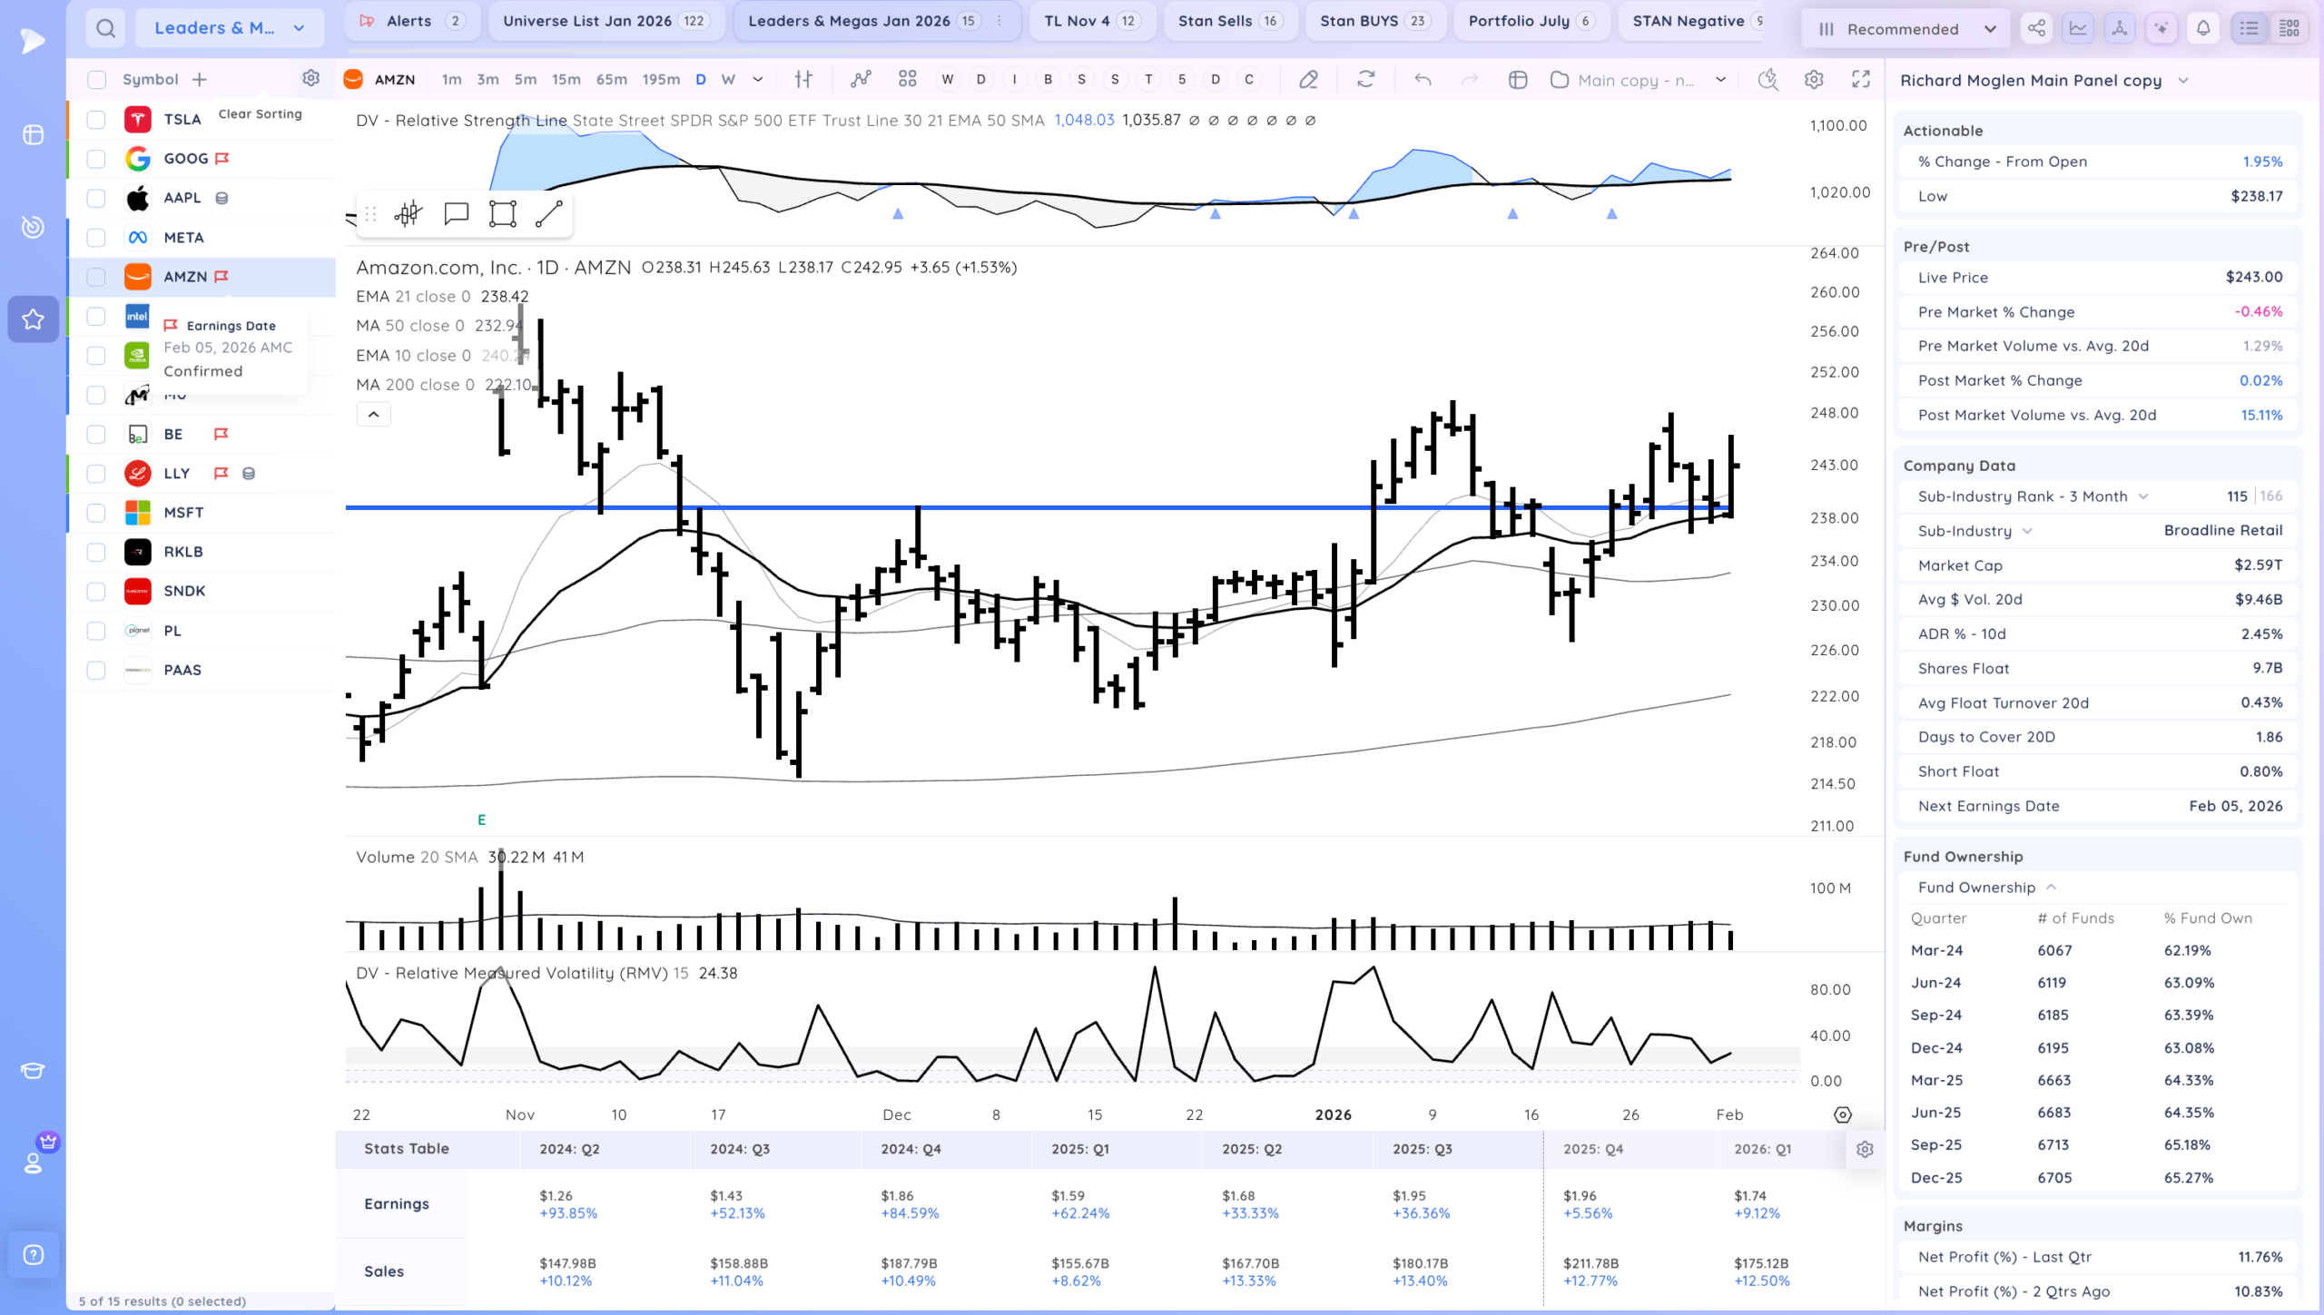
Task: Toggle the select-all Symbol checkbox
Action: [x=96, y=80]
